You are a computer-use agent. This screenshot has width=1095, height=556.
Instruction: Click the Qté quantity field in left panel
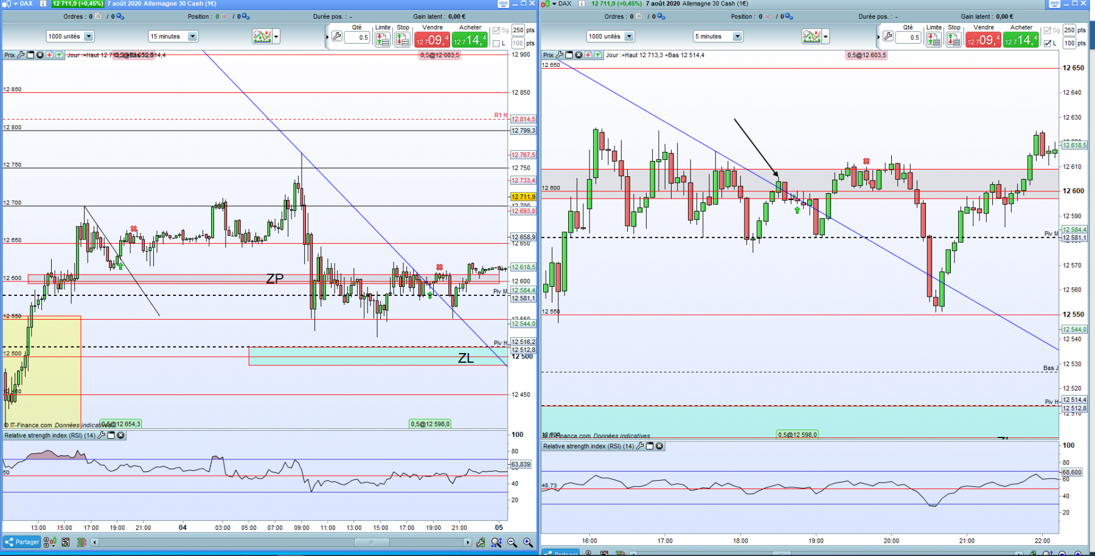point(357,38)
